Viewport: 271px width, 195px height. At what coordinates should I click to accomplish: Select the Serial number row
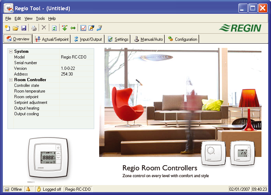(x=54, y=63)
